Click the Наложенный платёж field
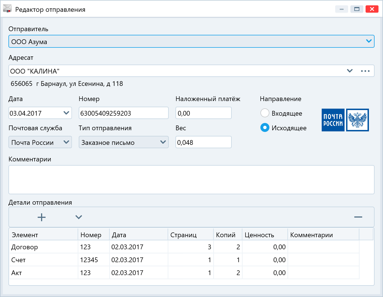The width and height of the screenshot is (383, 297). tap(204, 113)
